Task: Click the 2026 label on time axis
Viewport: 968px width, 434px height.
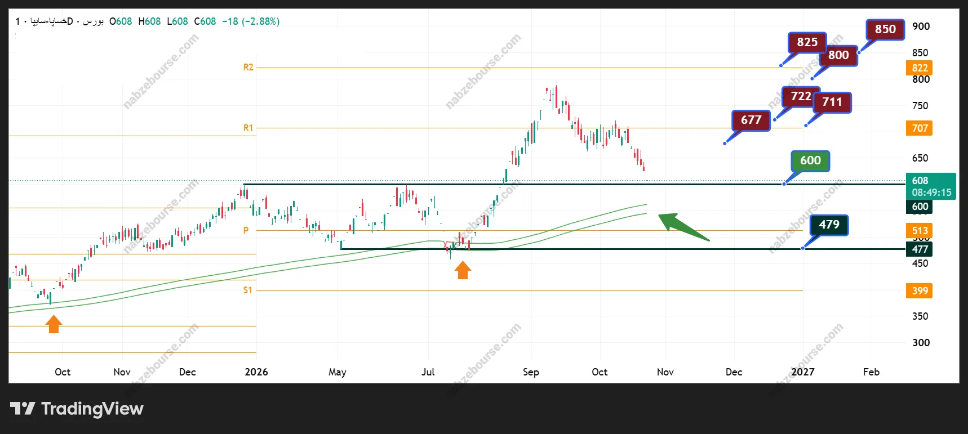Action: coord(256,372)
